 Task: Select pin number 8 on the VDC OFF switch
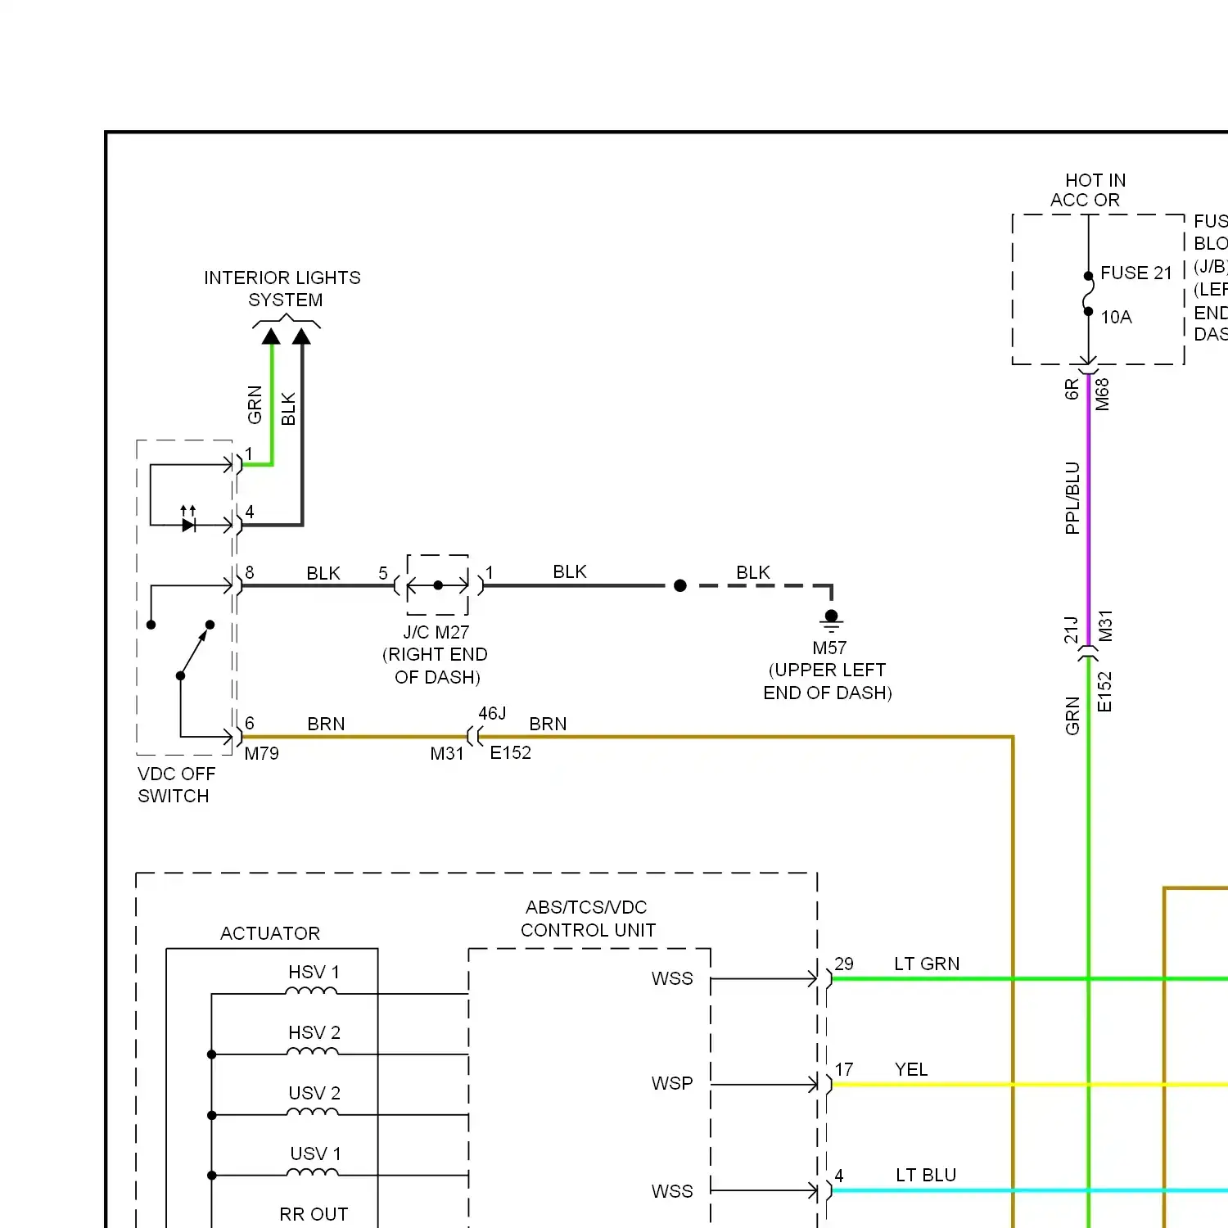pyautogui.click(x=250, y=572)
